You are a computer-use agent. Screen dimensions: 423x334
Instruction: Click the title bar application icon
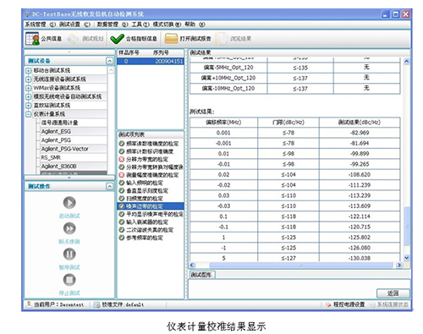point(27,14)
